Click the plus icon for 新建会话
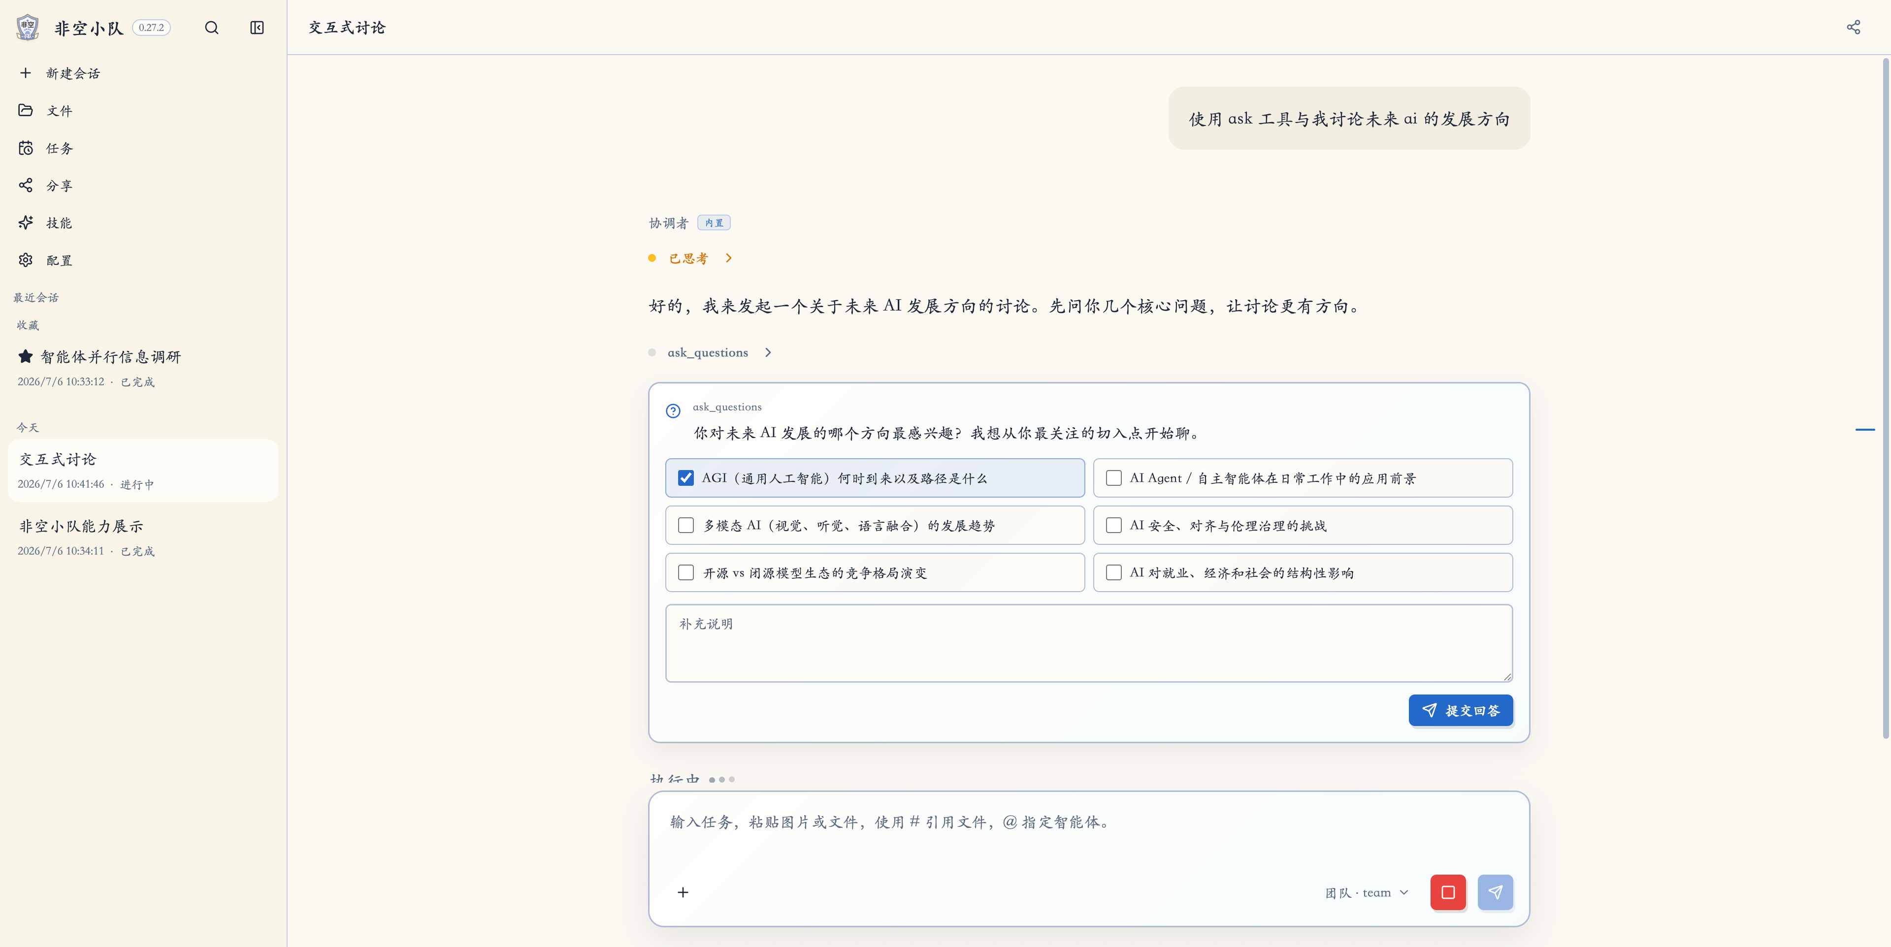The image size is (1891, 947). 26,73
